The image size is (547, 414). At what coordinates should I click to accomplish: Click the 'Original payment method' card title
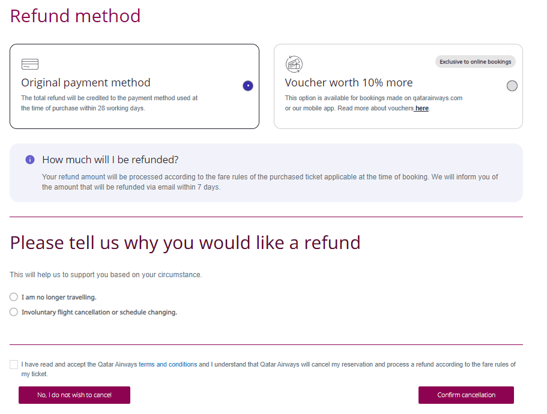[x=86, y=83]
